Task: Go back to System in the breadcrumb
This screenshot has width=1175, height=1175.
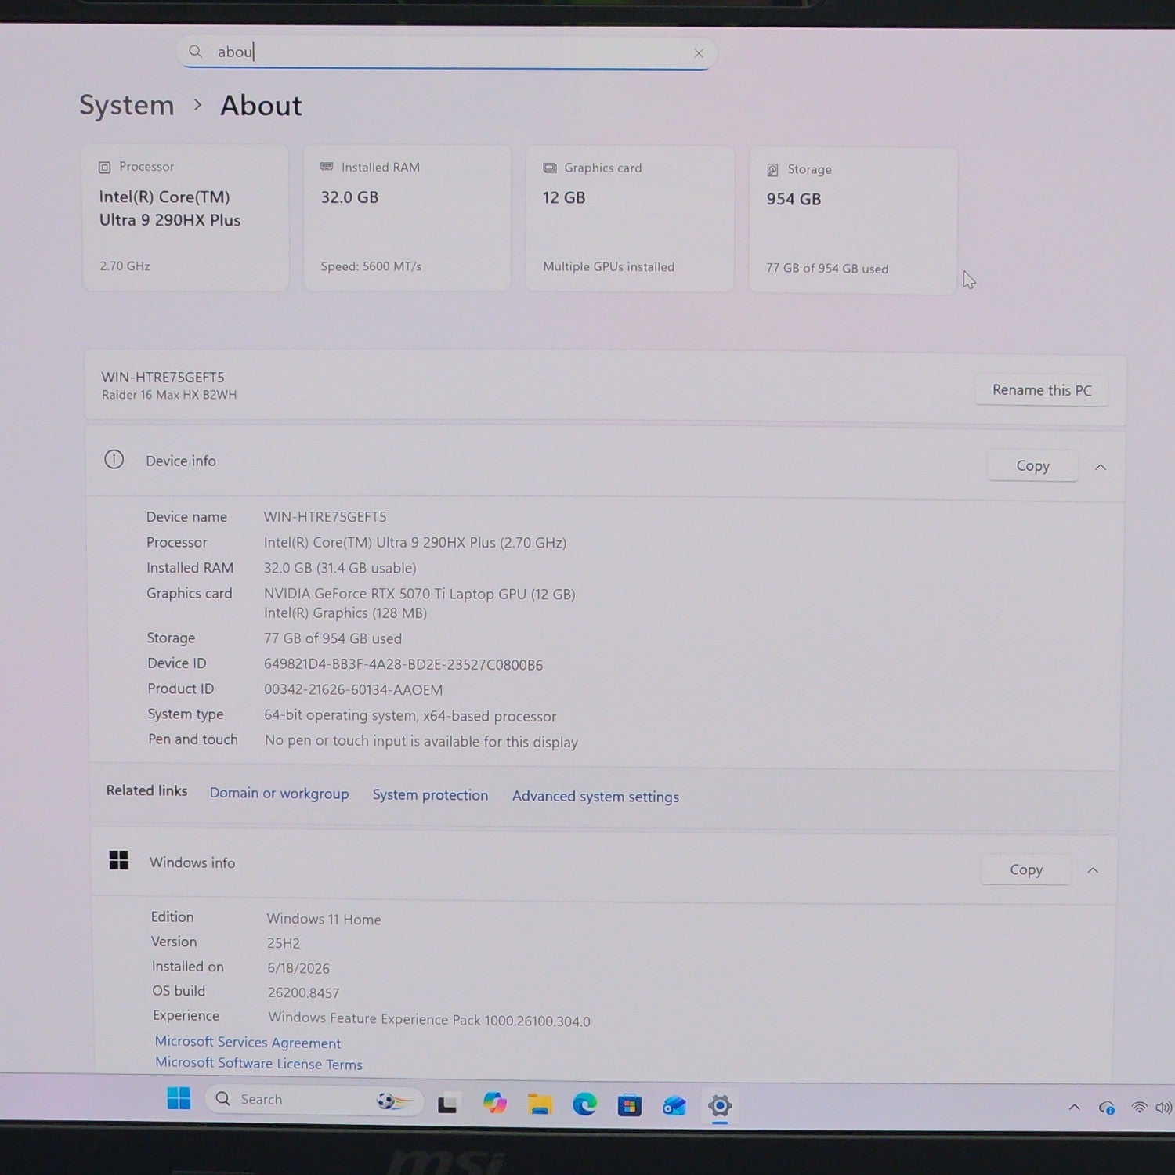Action: (x=127, y=105)
